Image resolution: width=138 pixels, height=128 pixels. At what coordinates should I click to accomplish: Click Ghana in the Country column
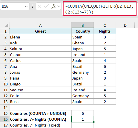coord(83,43)
